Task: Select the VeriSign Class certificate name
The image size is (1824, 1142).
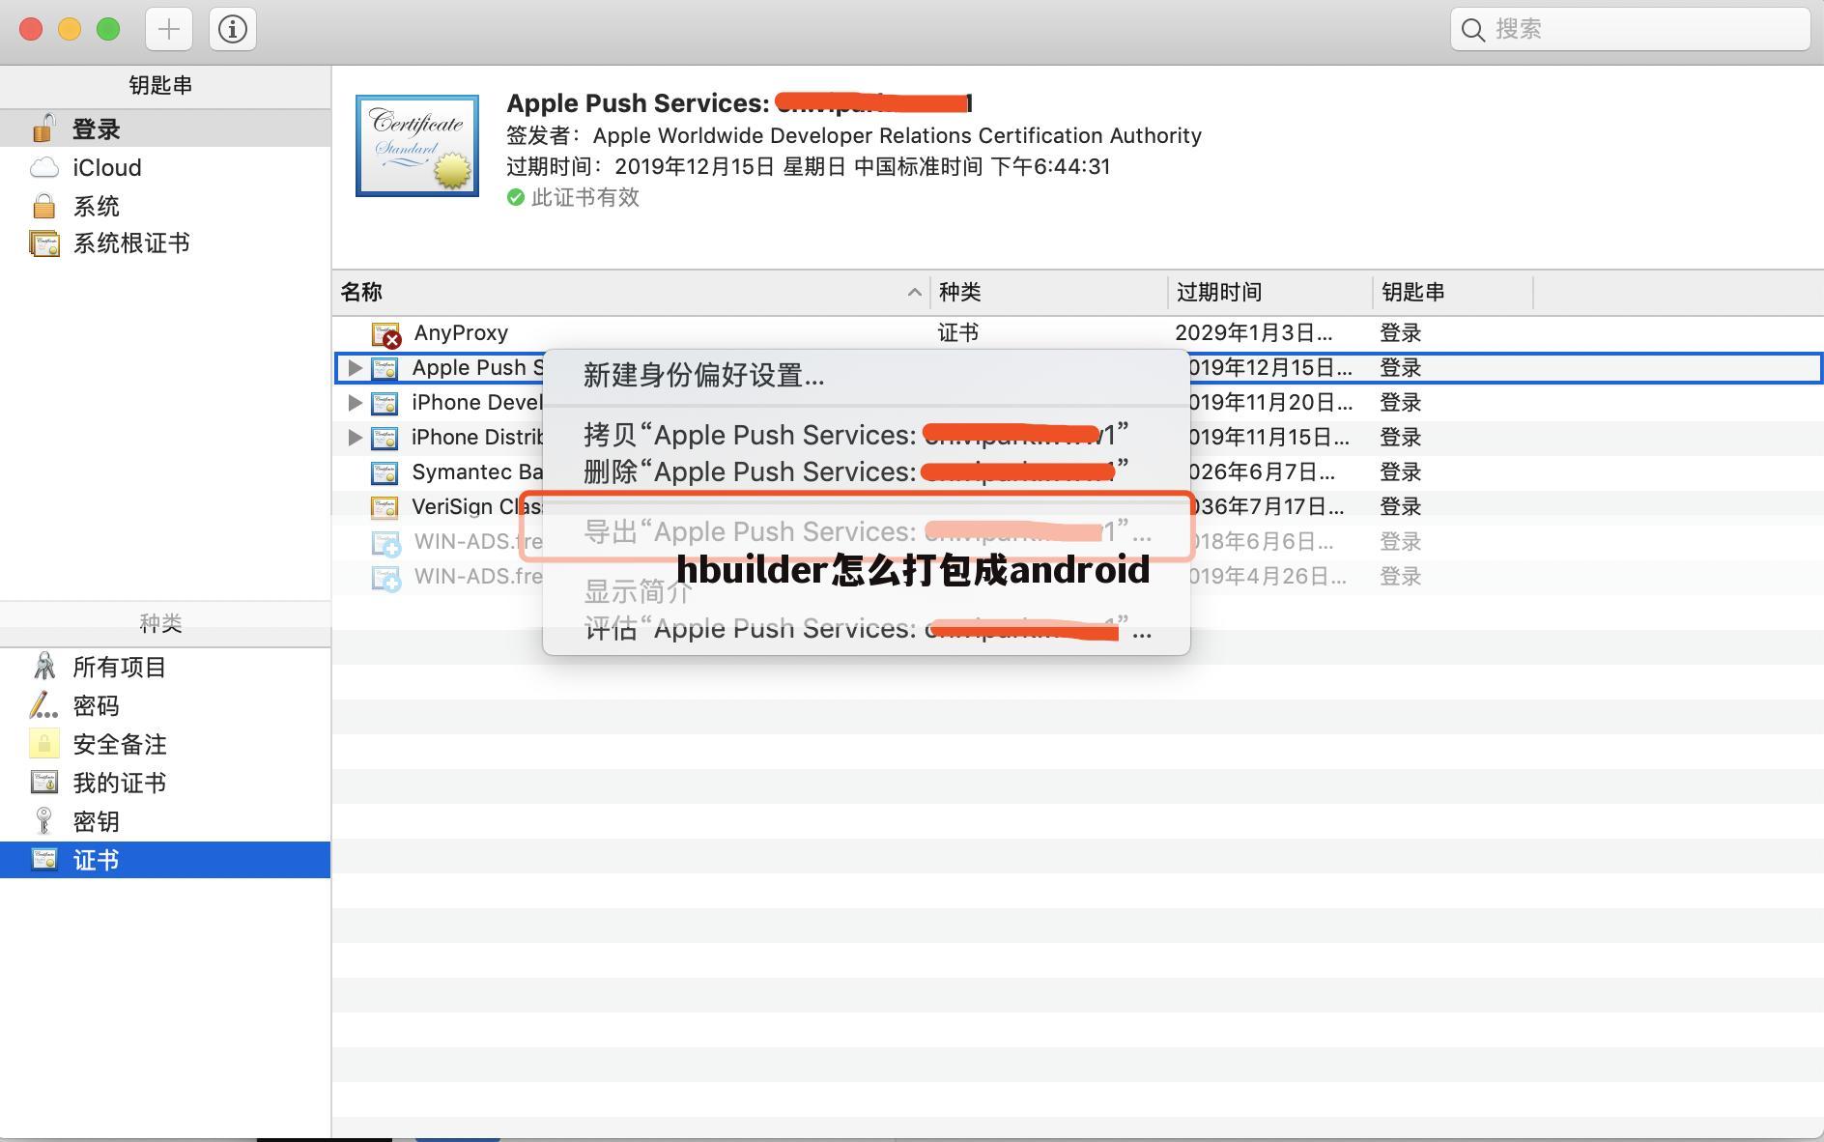Action: [477, 506]
